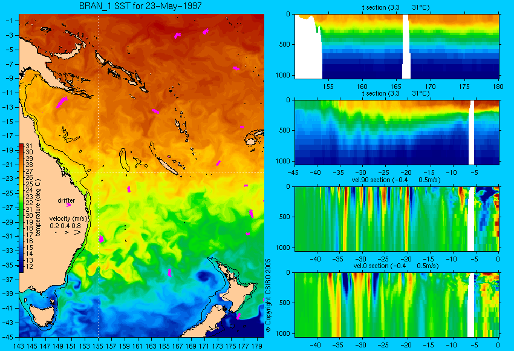
Task: Click the largest velocity arrow in the velocity legend
Action: click(x=77, y=232)
